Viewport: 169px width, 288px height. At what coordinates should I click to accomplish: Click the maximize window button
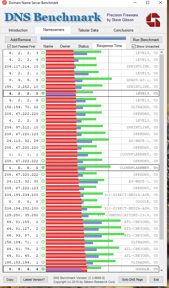tap(148, 3)
